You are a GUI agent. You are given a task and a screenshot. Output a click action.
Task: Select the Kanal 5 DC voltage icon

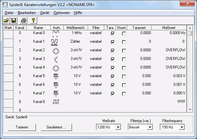tap(56, 76)
